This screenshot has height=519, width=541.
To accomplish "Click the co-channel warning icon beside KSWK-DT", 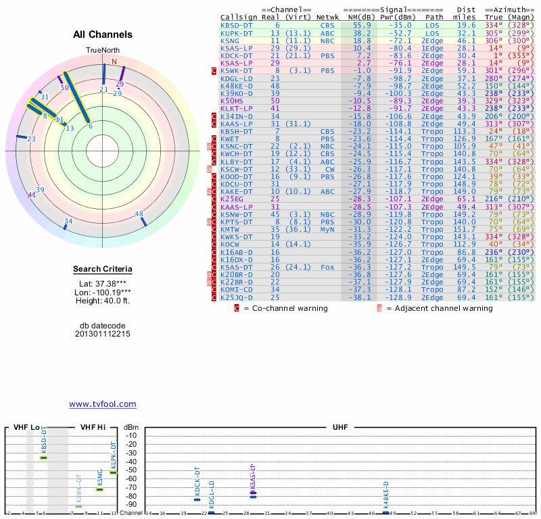I will (x=214, y=70).
